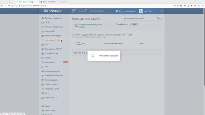Screen dimensions: 205x115
Task: Open the Сайты section icon
Action: 43,22
